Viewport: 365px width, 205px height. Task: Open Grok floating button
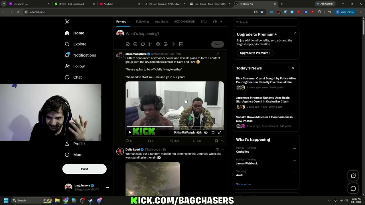(x=353, y=176)
